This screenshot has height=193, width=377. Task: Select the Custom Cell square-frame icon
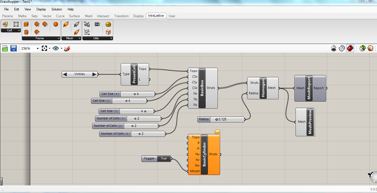click(16, 25)
